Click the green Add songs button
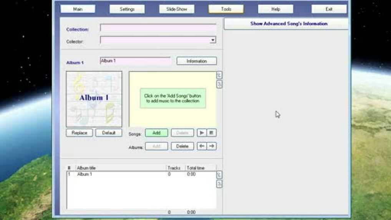Image resolution: width=391 pixels, height=220 pixels. (156, 133)
